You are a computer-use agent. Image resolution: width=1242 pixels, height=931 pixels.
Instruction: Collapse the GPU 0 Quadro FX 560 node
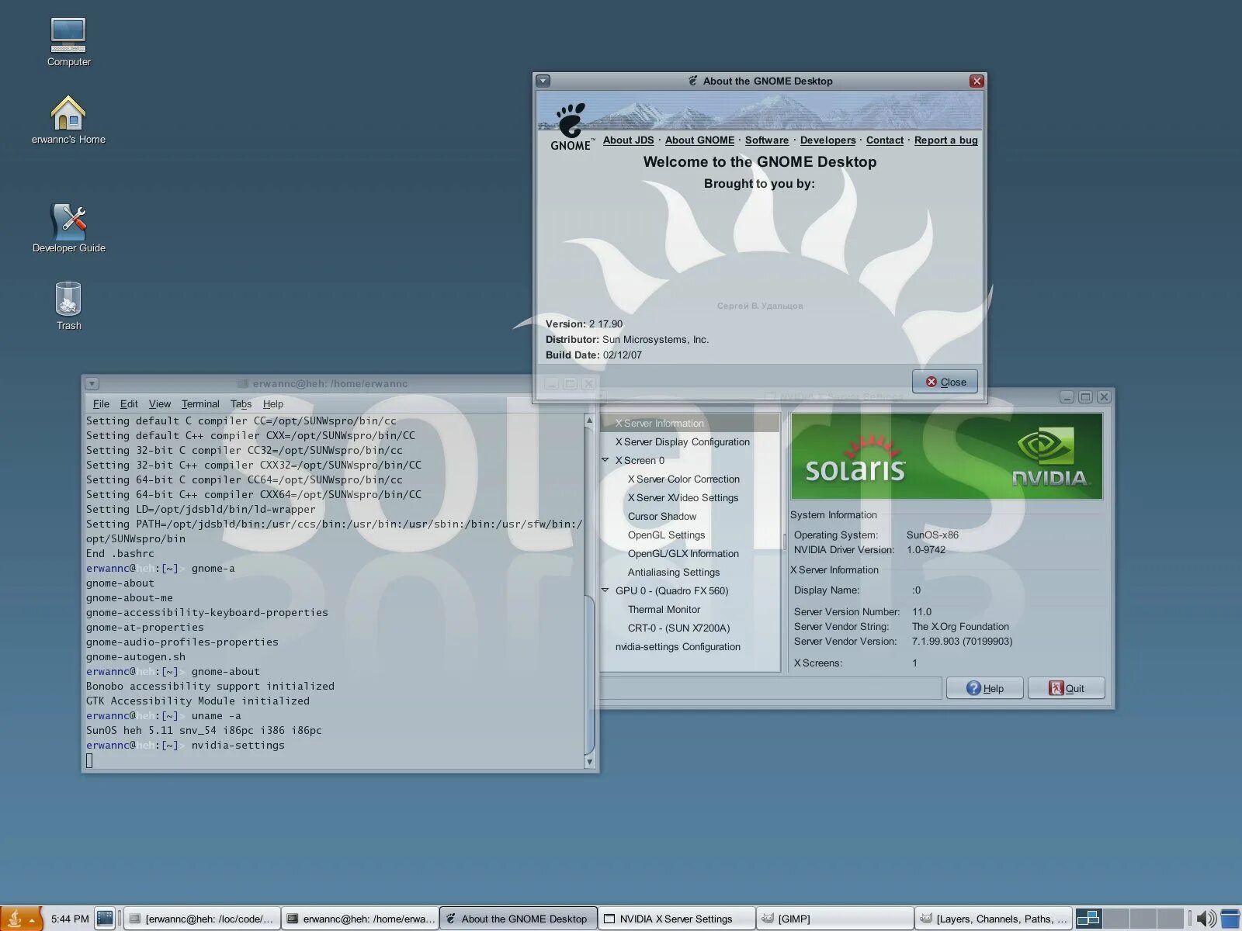coord(605,590)
